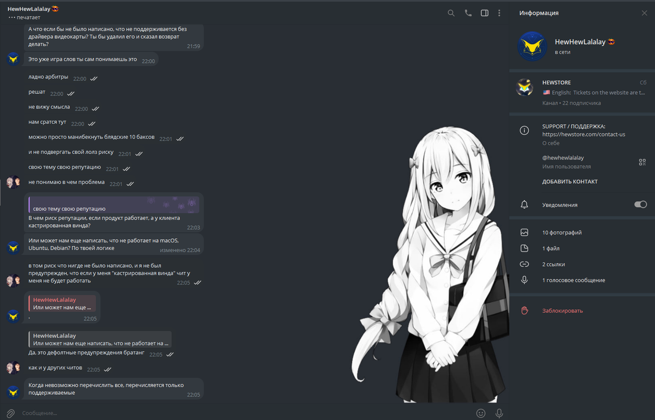Select the message 'нам сратся тут'
655x420 pixels.
(x=47, y=122)
